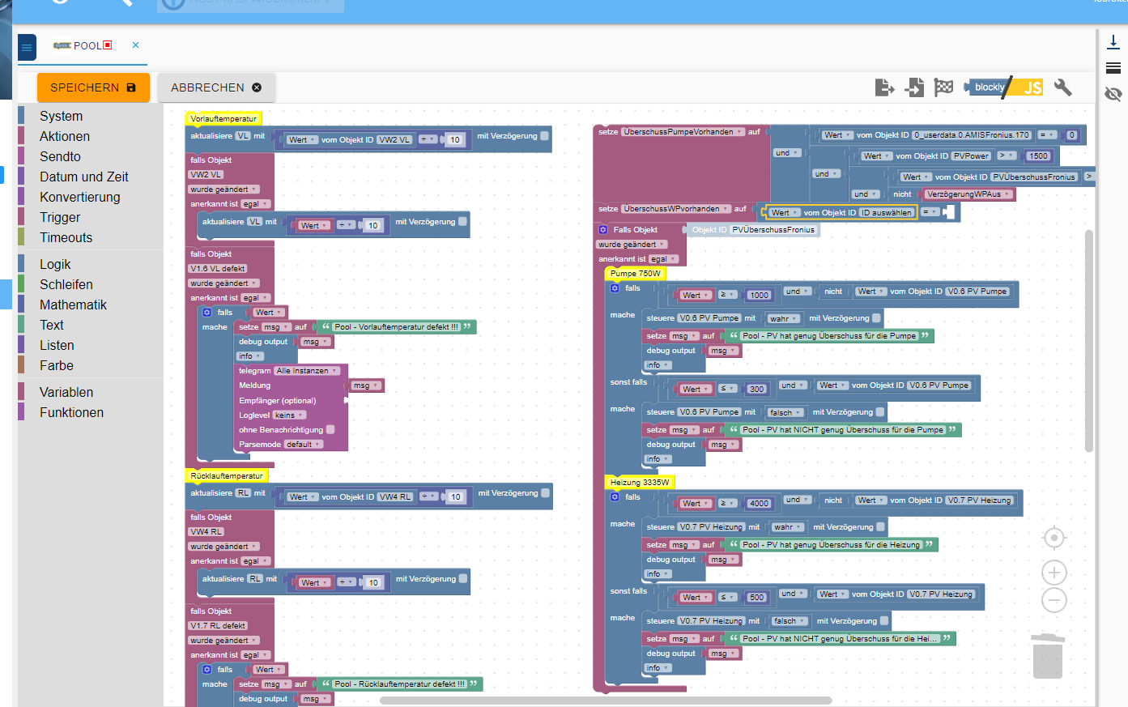Viewport: 1128px width, 707px height.
Task: Open the Datum und Zeit category
Action: [x=84, y=177]
